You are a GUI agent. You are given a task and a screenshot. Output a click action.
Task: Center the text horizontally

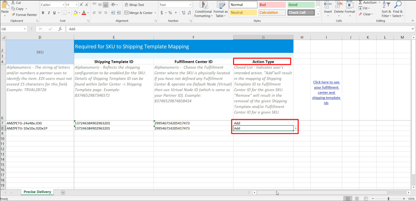coord(100,13)
